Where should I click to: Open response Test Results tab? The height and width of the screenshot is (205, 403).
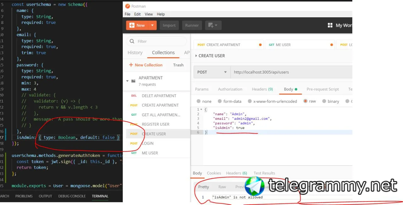pyautogui.click(x=264, y=173)
